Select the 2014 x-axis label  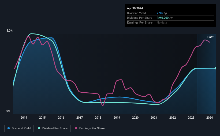[x=24, y=118]
